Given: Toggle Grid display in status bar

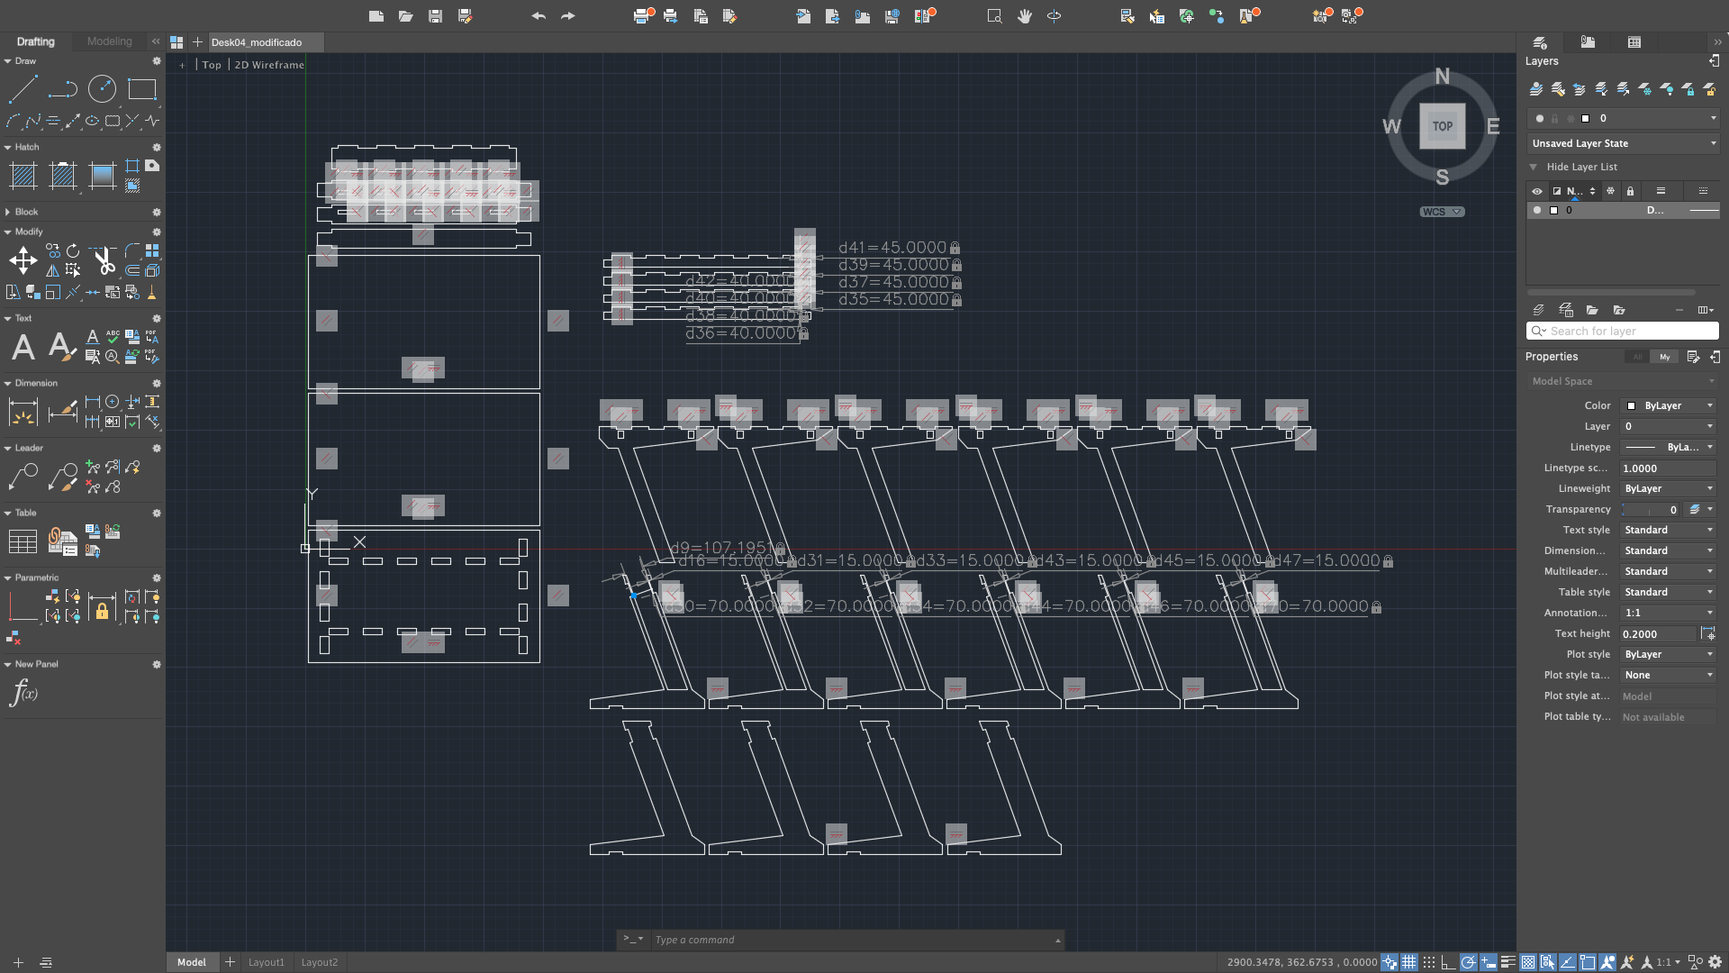Looking at the screenshot, I should (1409, 962).
